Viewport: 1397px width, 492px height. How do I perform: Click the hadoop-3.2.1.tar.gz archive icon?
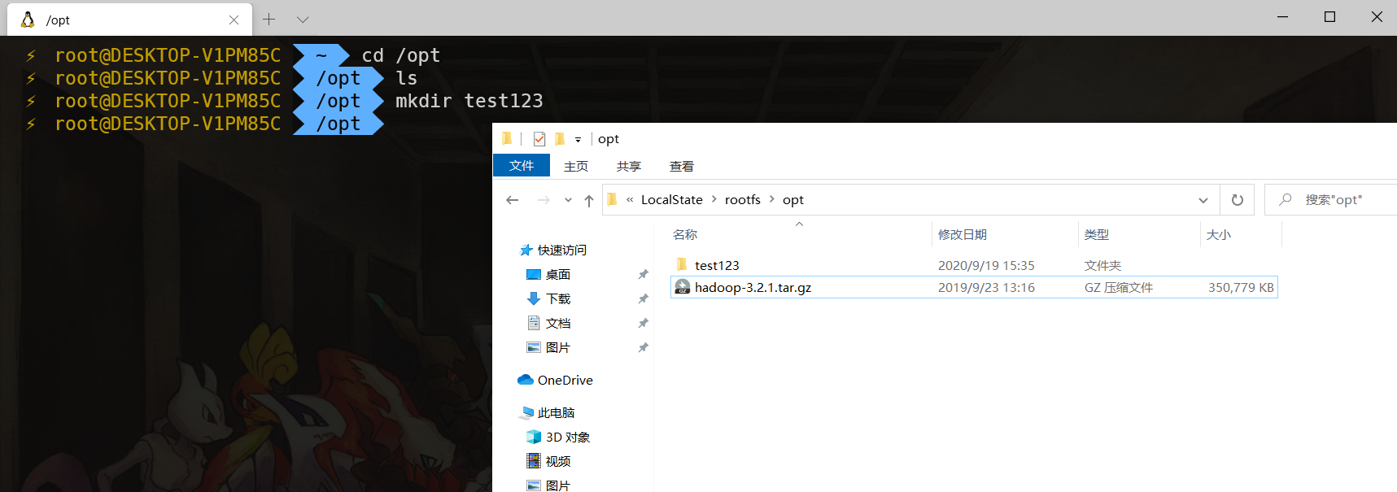pos(683,287)
